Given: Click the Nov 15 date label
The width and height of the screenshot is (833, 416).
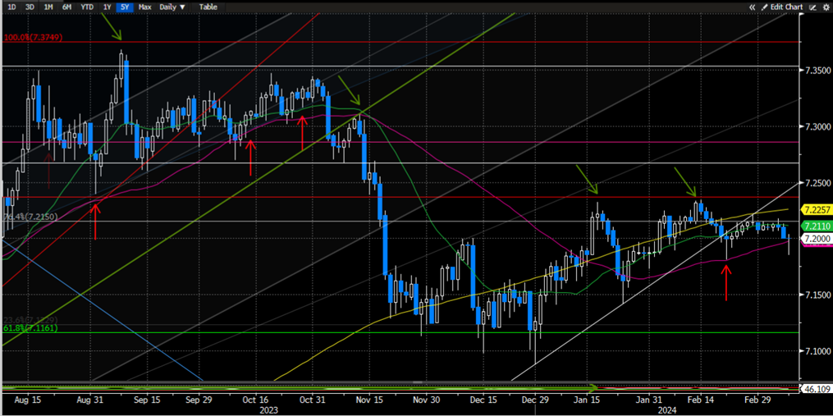Looking at the screenshot, I should click(x=370, y=399).
